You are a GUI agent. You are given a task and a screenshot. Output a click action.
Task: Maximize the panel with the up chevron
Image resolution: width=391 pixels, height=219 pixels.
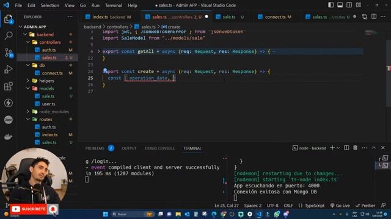(374, 148)
